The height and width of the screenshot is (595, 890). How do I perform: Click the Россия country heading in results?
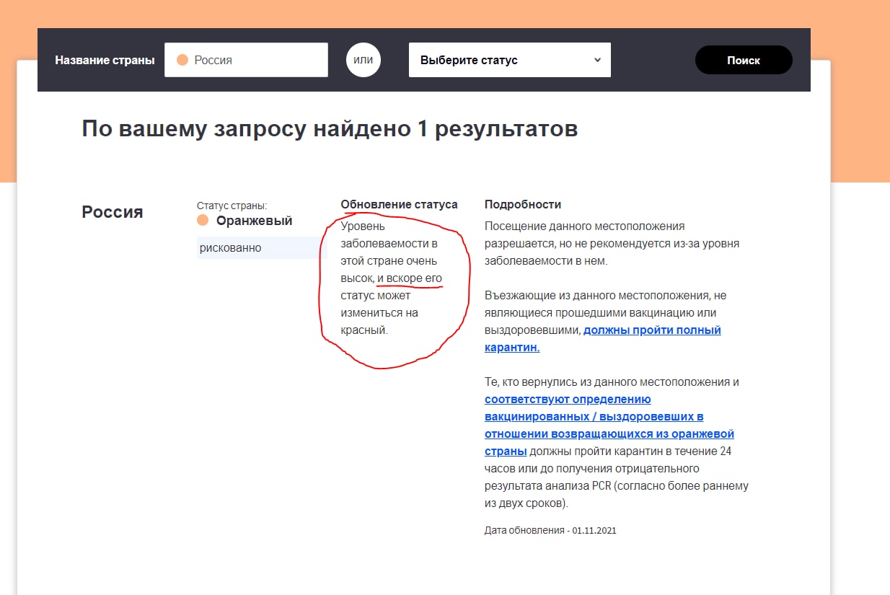click(113, 212)
